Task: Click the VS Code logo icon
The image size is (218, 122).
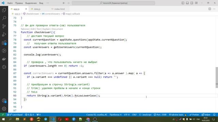Action: coord(3,3)
